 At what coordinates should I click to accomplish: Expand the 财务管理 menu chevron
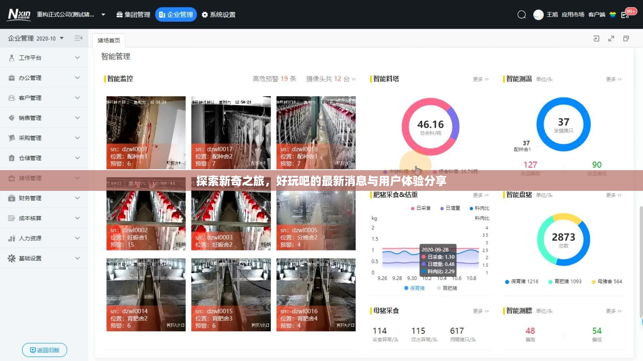77,198
